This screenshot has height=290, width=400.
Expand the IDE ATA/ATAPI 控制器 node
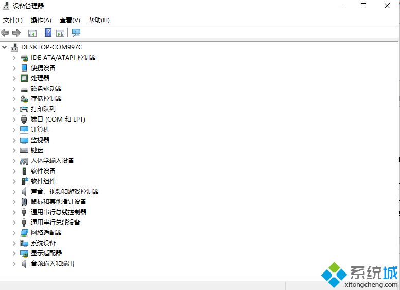click(14, 58)
